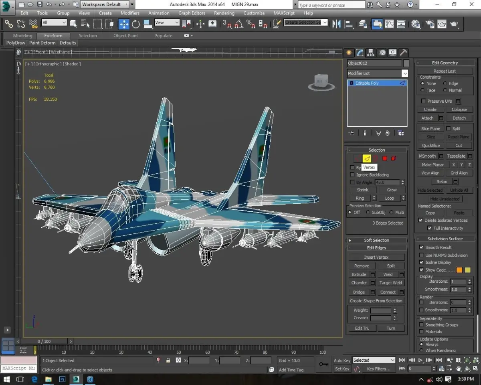Click Configure Modifier Sets icon
481x385 pixels.
point(400,133)
